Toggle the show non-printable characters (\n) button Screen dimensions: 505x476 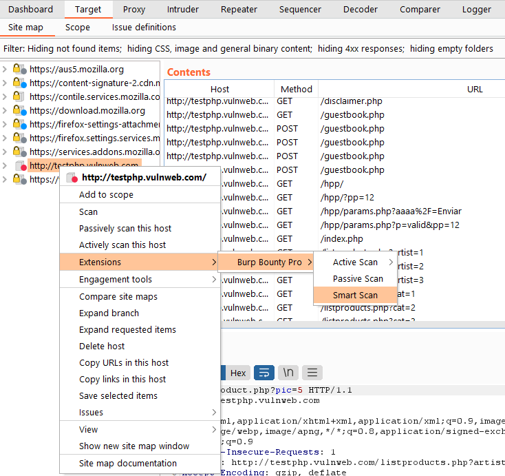[288, 373]
